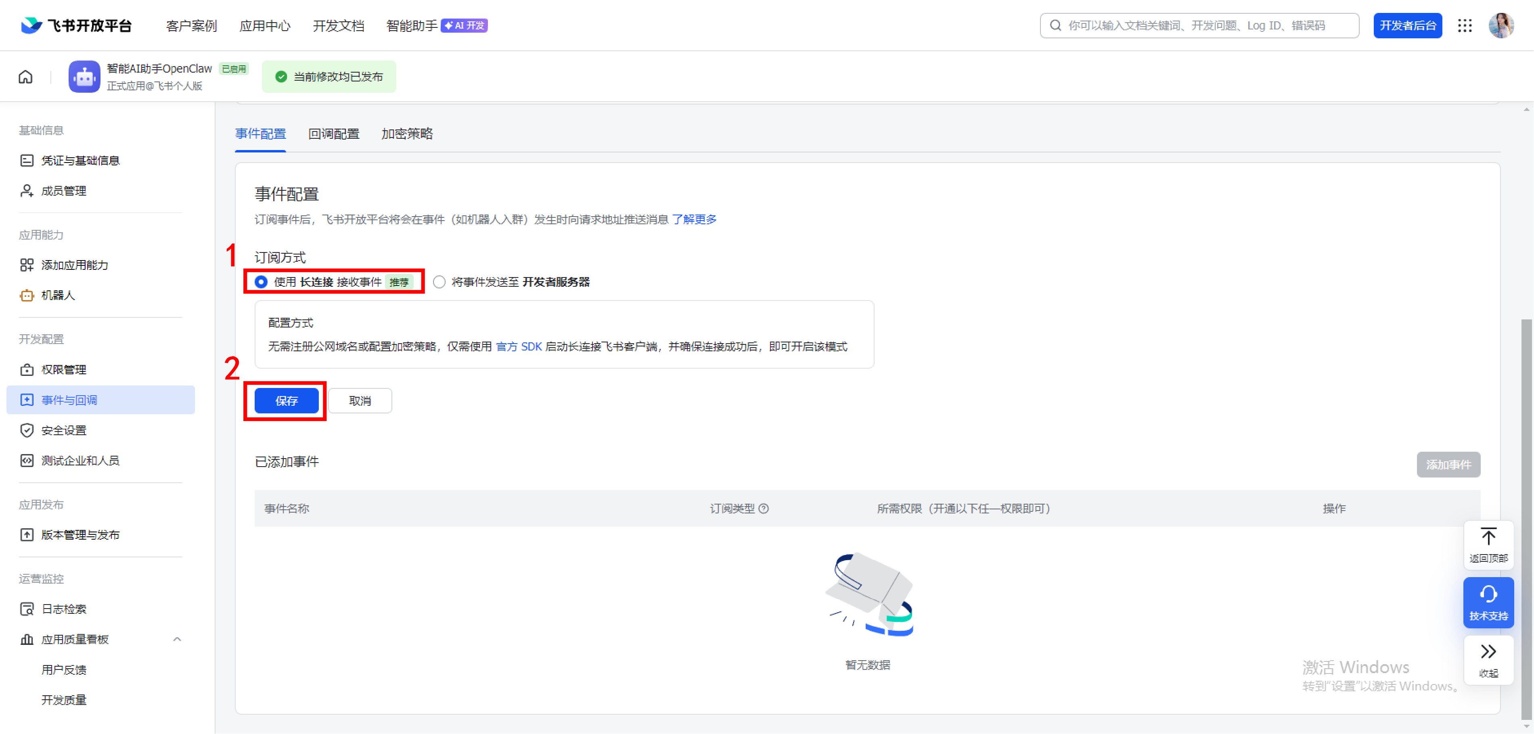Open 日志检索 in the sidebar
This screenshot has height=734, width=1534.
tap(63, 609)
